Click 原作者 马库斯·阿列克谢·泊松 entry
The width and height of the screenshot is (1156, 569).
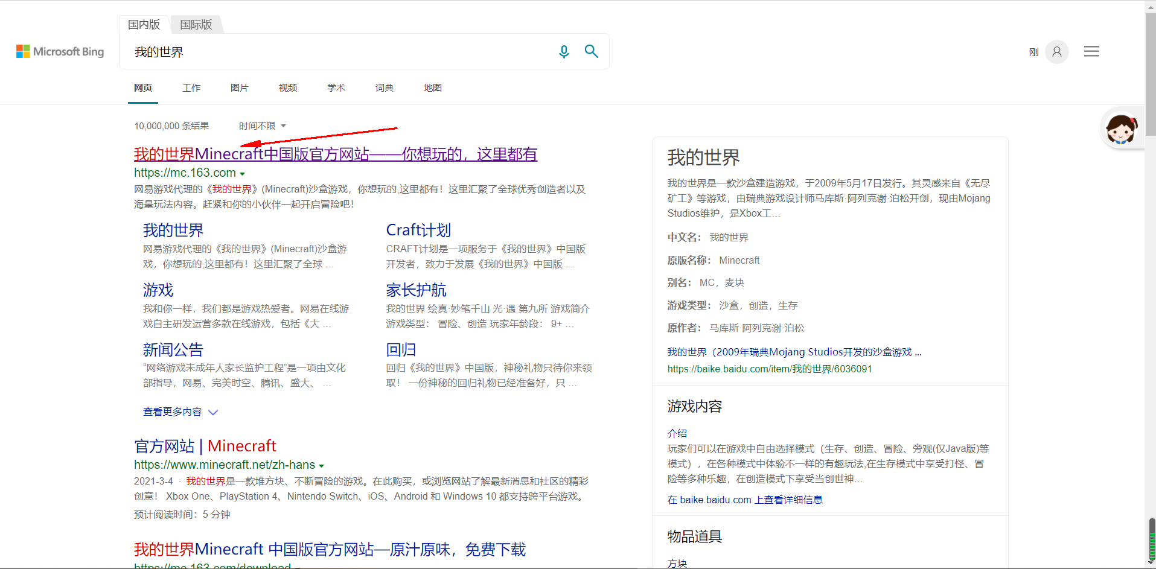coord(736,328)
